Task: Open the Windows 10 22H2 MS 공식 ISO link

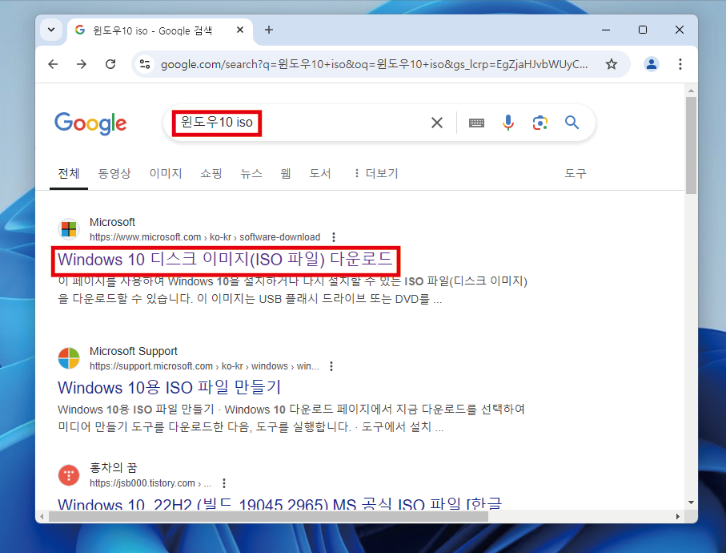Action: pos(279,503)
